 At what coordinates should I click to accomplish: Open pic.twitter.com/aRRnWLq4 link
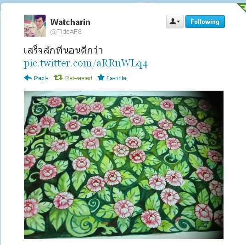pos(85,64)
